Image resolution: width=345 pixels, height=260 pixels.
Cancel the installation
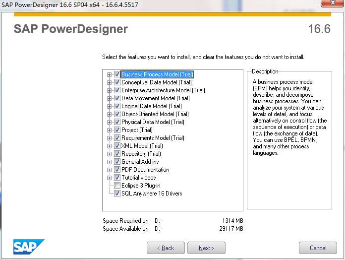(318, 248)
